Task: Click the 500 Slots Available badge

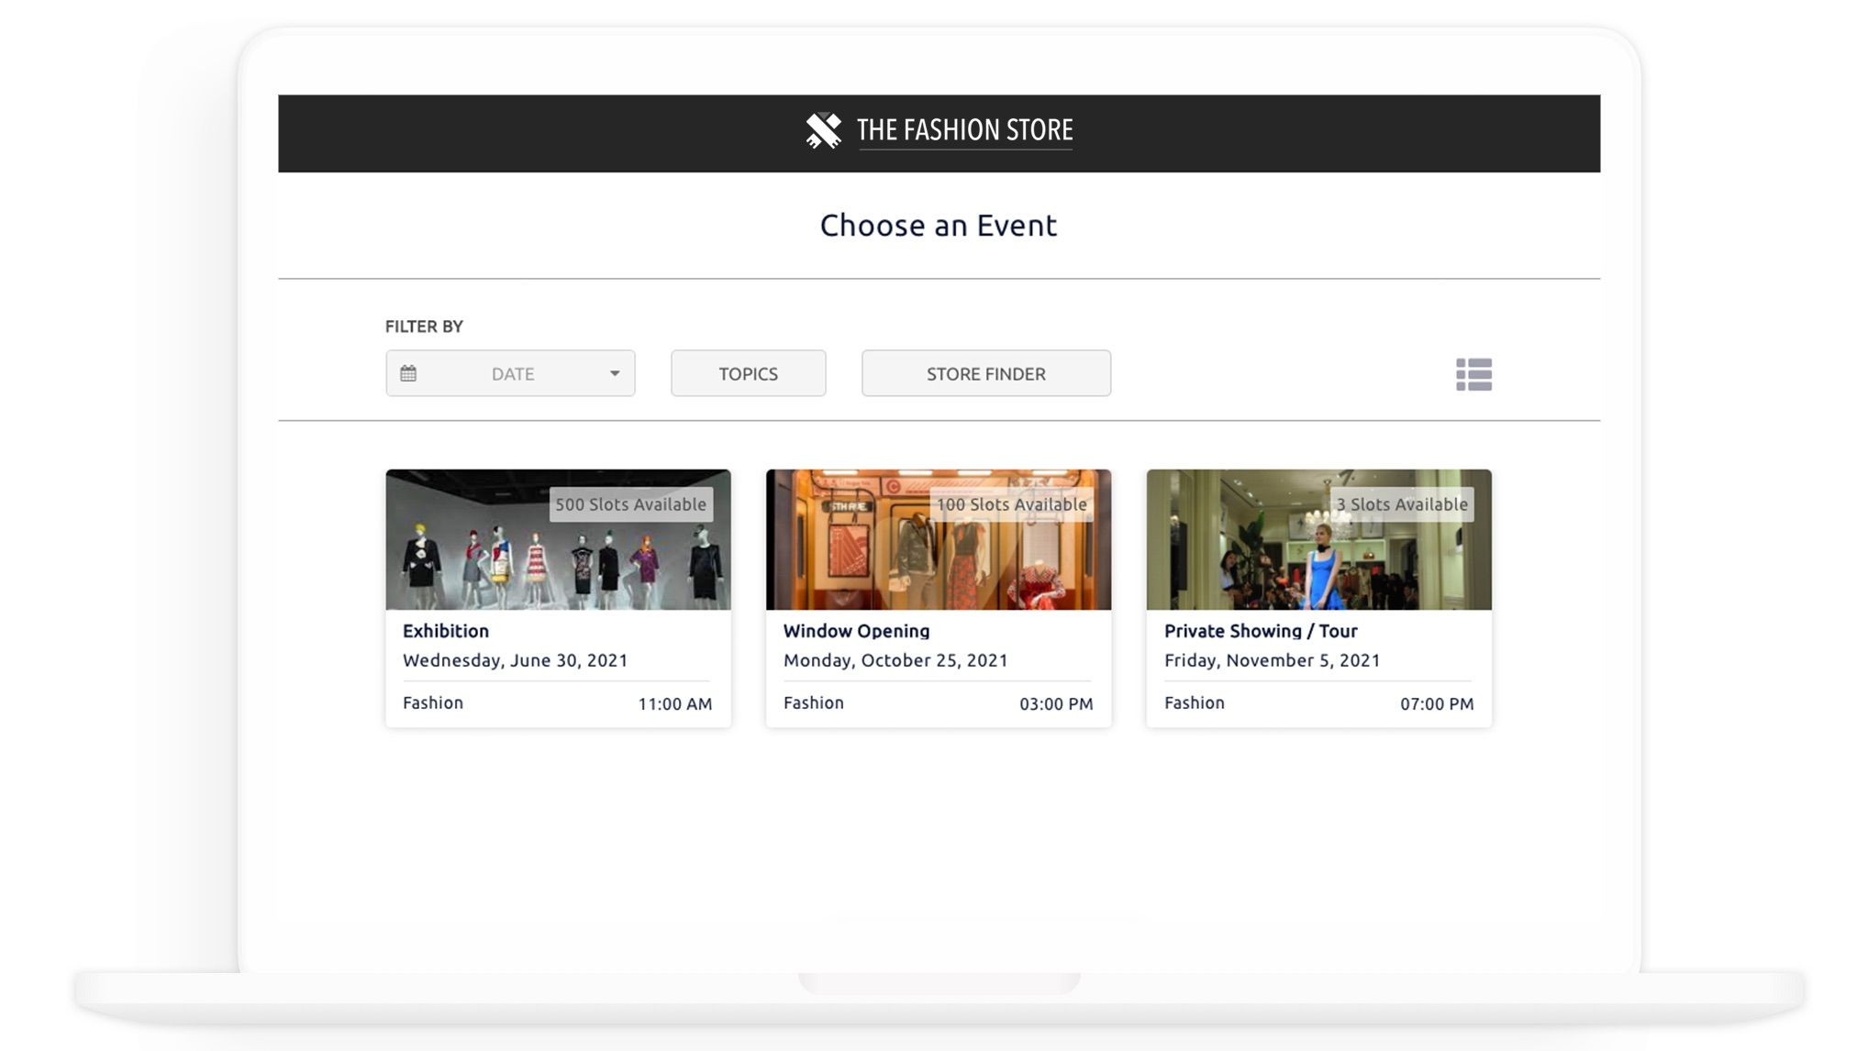Action: tap(631, 504)
